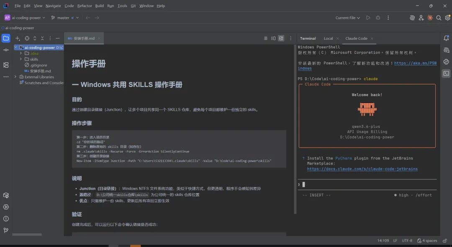The width and height of the screenshot is (452, 247).
Task: Close the 安装手册.md editor tab
Action: point(99,38)
